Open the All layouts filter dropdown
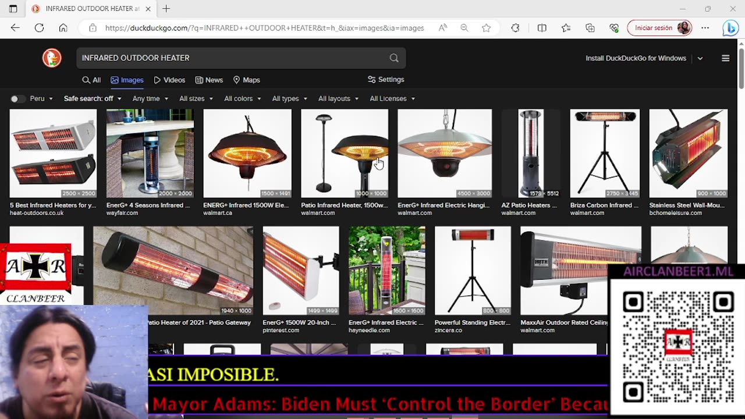The height and width of the screenshot is (419, 745). tap(339, 98)
